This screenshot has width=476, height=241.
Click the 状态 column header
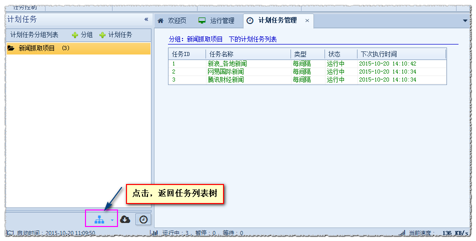(x=340, y=54)
